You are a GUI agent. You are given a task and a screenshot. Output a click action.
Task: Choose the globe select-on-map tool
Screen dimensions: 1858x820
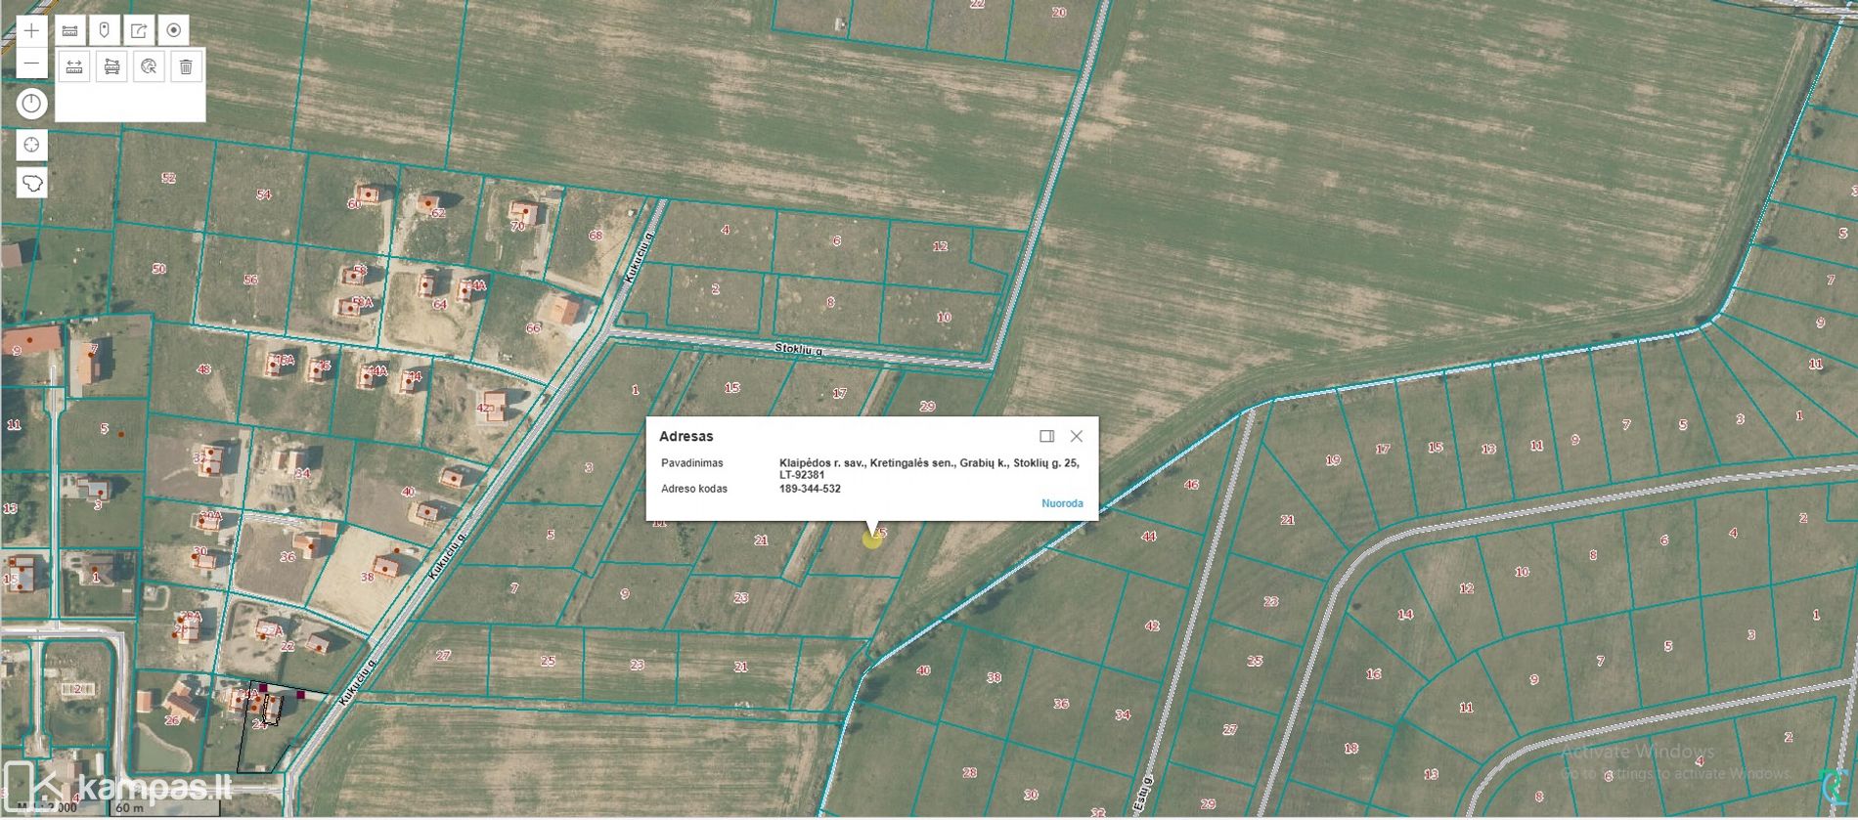(149, 67)
